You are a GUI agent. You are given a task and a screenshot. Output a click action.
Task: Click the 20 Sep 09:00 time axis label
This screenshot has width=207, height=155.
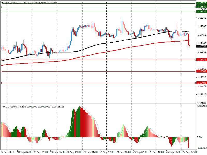(74, 152)
